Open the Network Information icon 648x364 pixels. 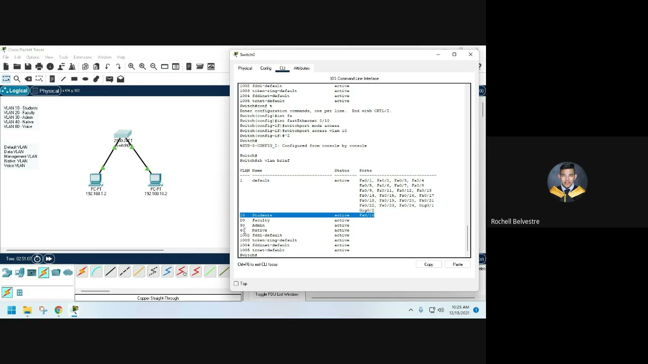click(x=50, y=67)
